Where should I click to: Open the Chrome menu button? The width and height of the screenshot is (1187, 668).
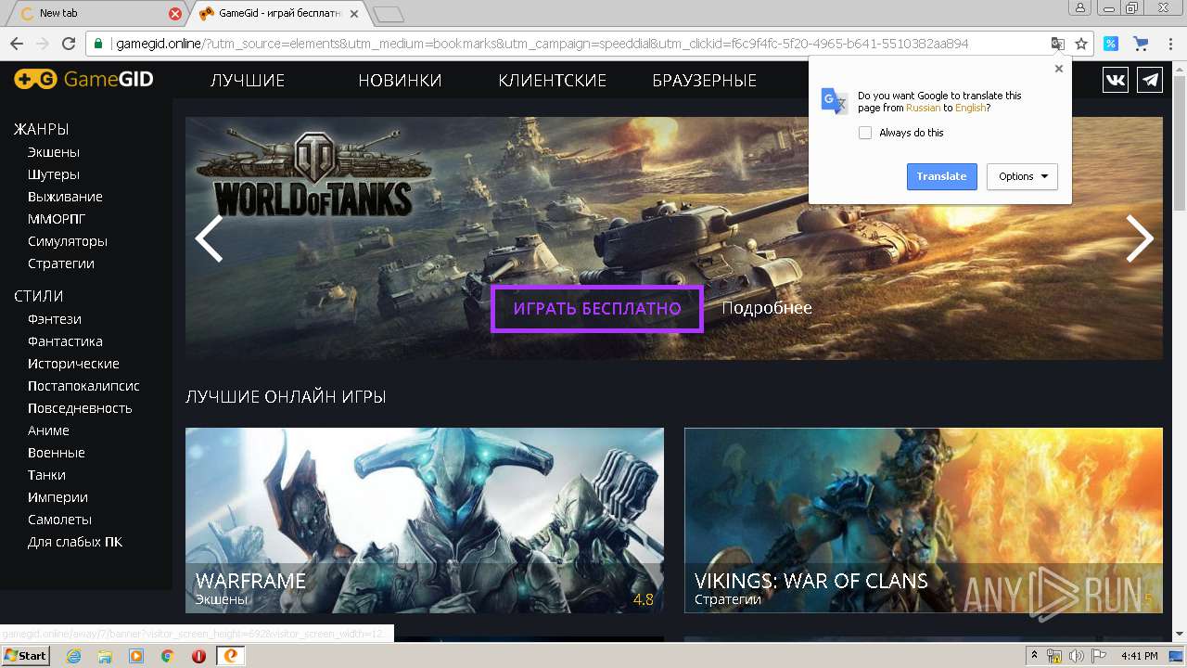pos(1170,44)
